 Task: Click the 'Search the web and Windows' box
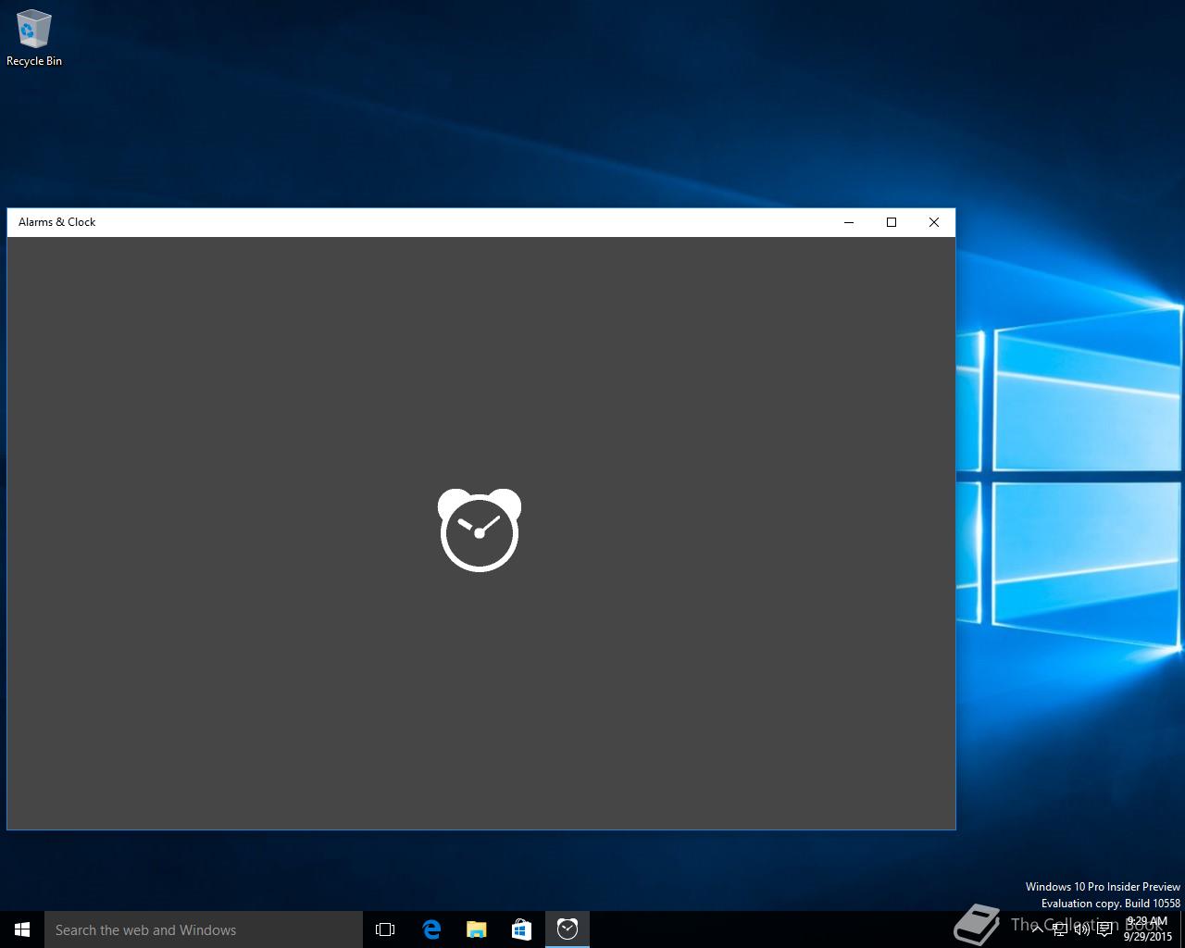pos(204,929)
